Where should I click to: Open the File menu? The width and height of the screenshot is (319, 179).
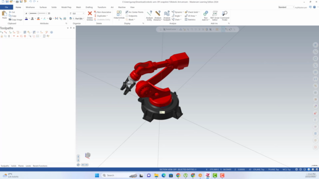(x=6, y=7)
